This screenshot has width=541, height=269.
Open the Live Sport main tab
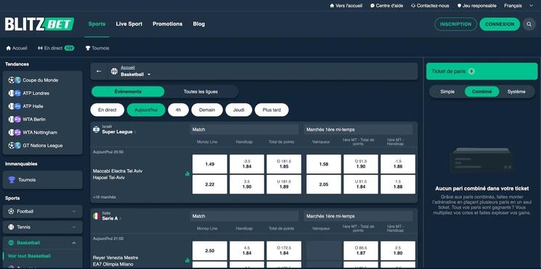[x=129, y=24]
